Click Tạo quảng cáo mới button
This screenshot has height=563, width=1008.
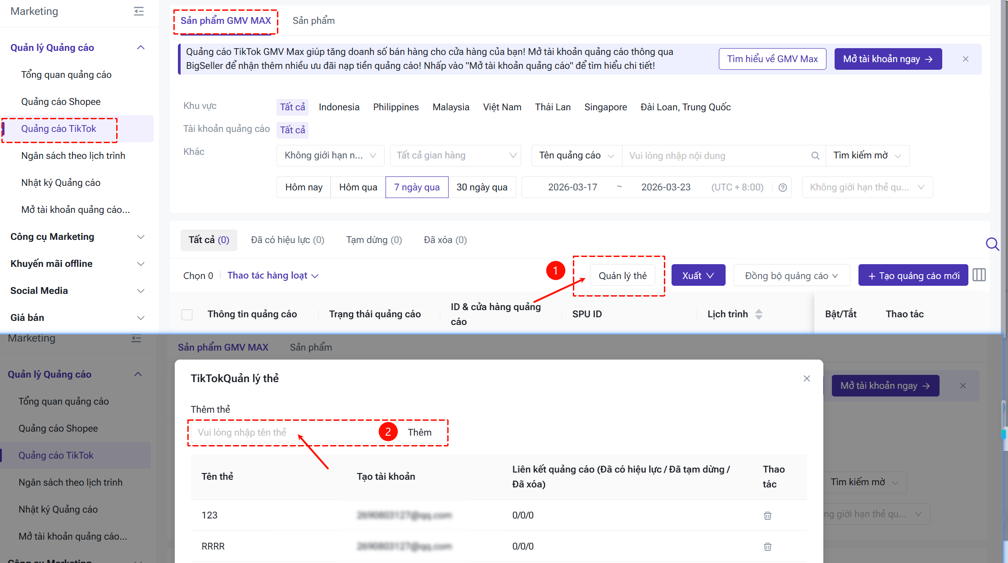pyautogui.click(x=913, y=275)
